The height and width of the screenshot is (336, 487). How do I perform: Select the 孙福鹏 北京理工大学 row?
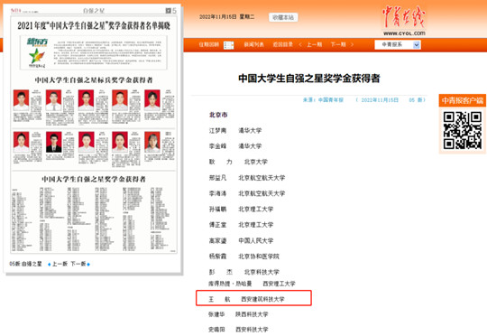(241, 209)
